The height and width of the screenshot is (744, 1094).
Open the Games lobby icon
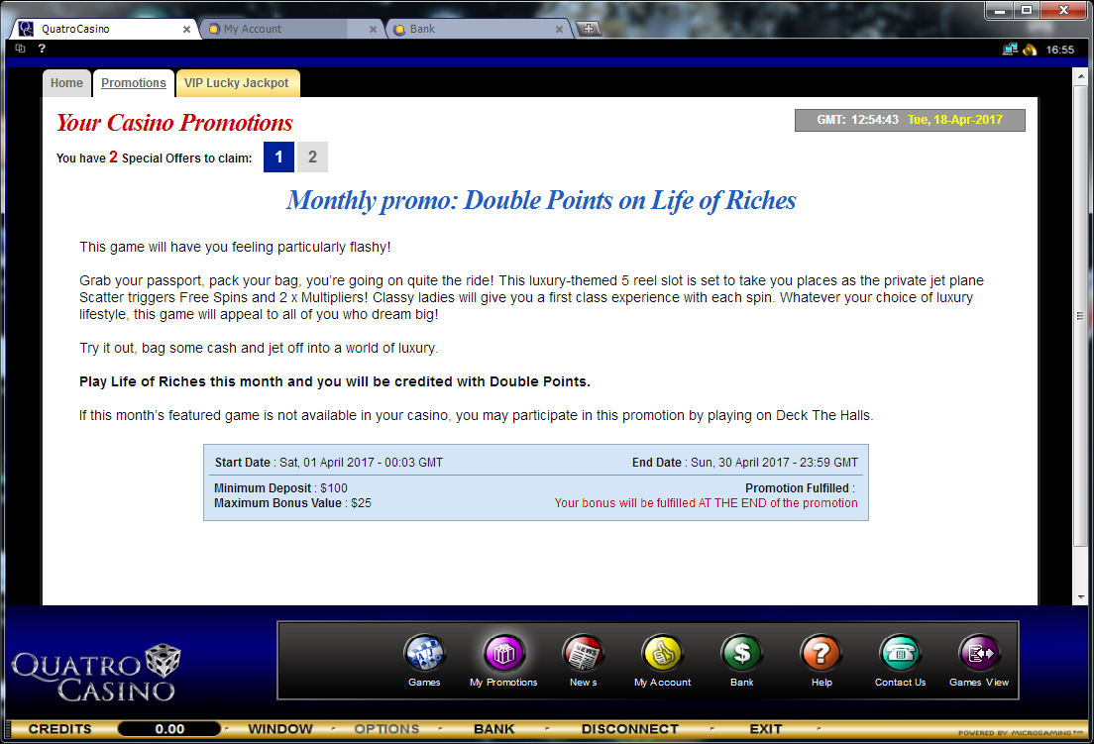[424, 654]
